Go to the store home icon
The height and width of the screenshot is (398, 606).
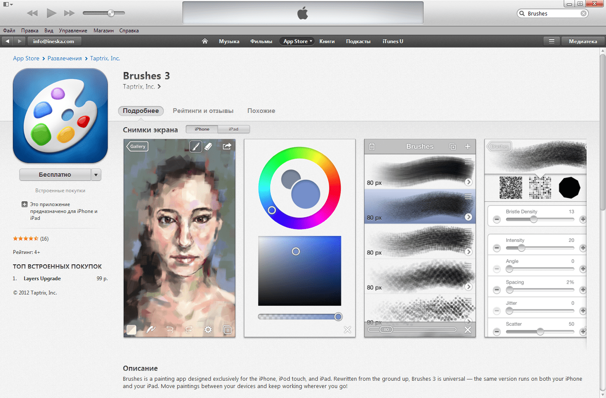point(205,41)
